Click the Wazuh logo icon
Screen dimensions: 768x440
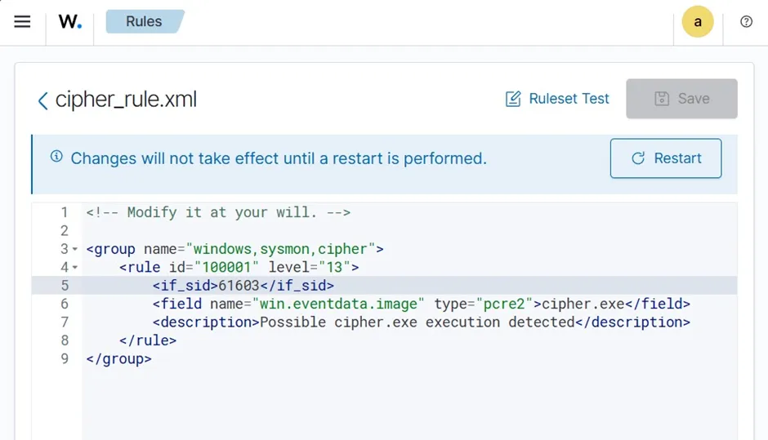[69, 22]
